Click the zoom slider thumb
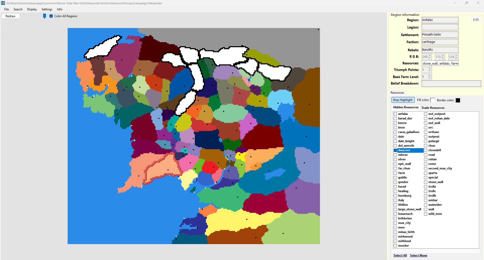Viewport: 484px width, 260px height. click(x=44, y=16)
